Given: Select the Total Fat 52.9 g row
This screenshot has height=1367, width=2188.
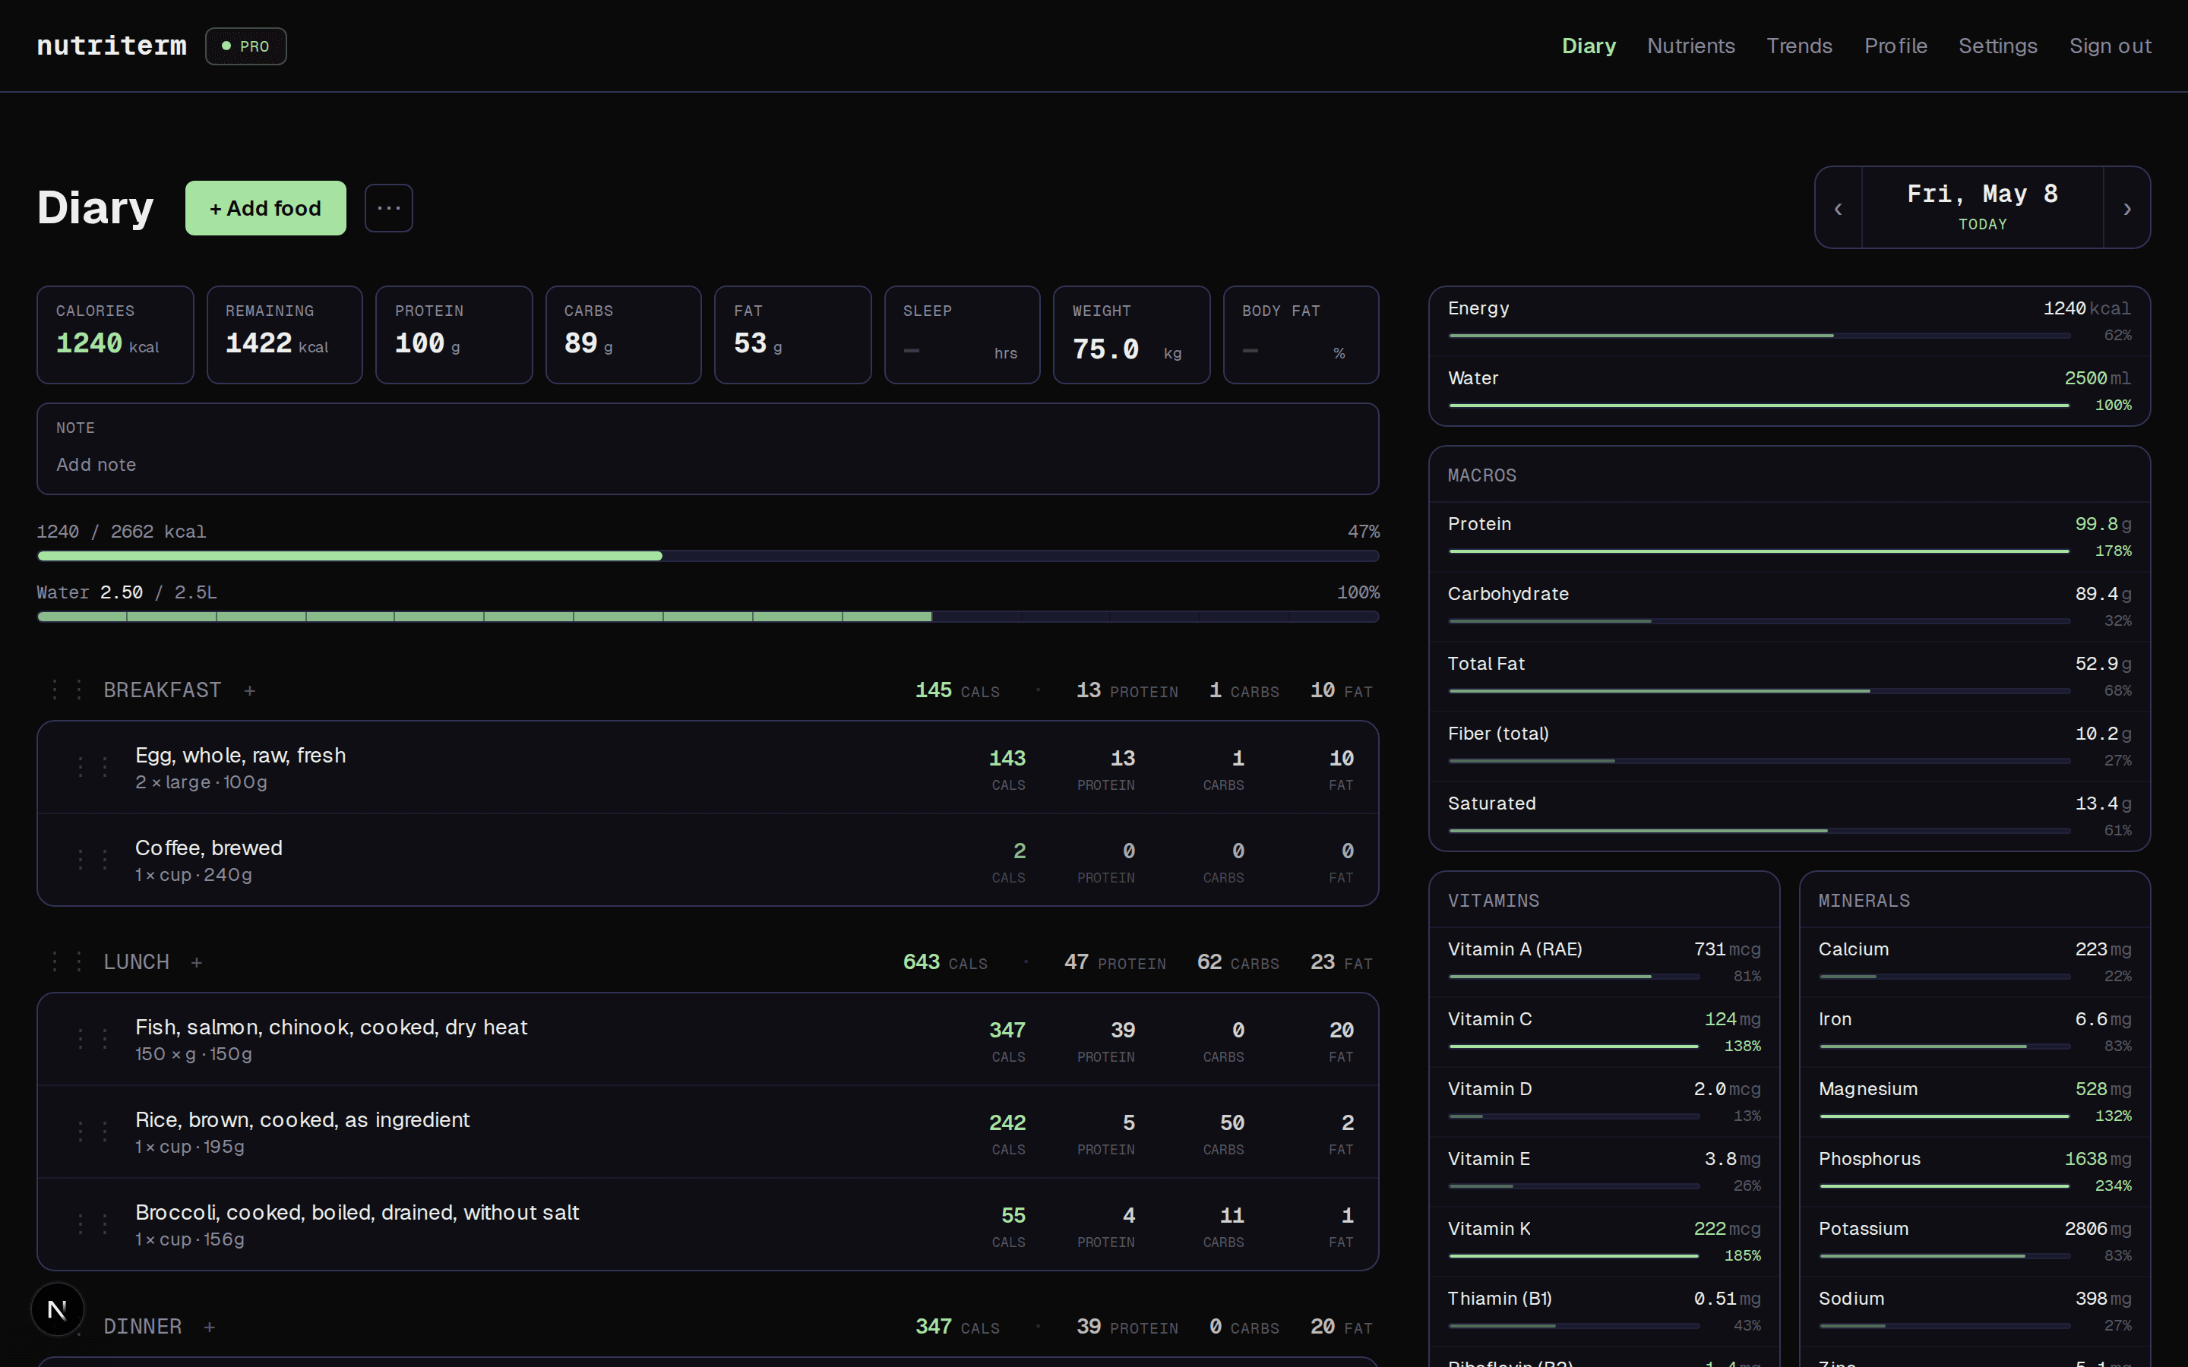Looking at the screenshot, I should coord(1789,676).
